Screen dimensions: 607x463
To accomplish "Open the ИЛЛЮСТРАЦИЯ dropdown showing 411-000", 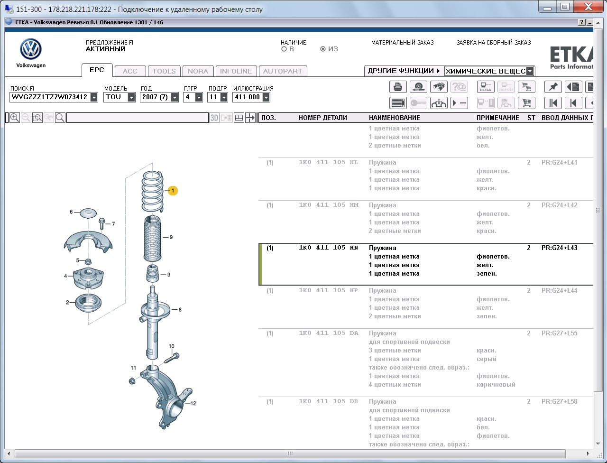I will point(266,97).
